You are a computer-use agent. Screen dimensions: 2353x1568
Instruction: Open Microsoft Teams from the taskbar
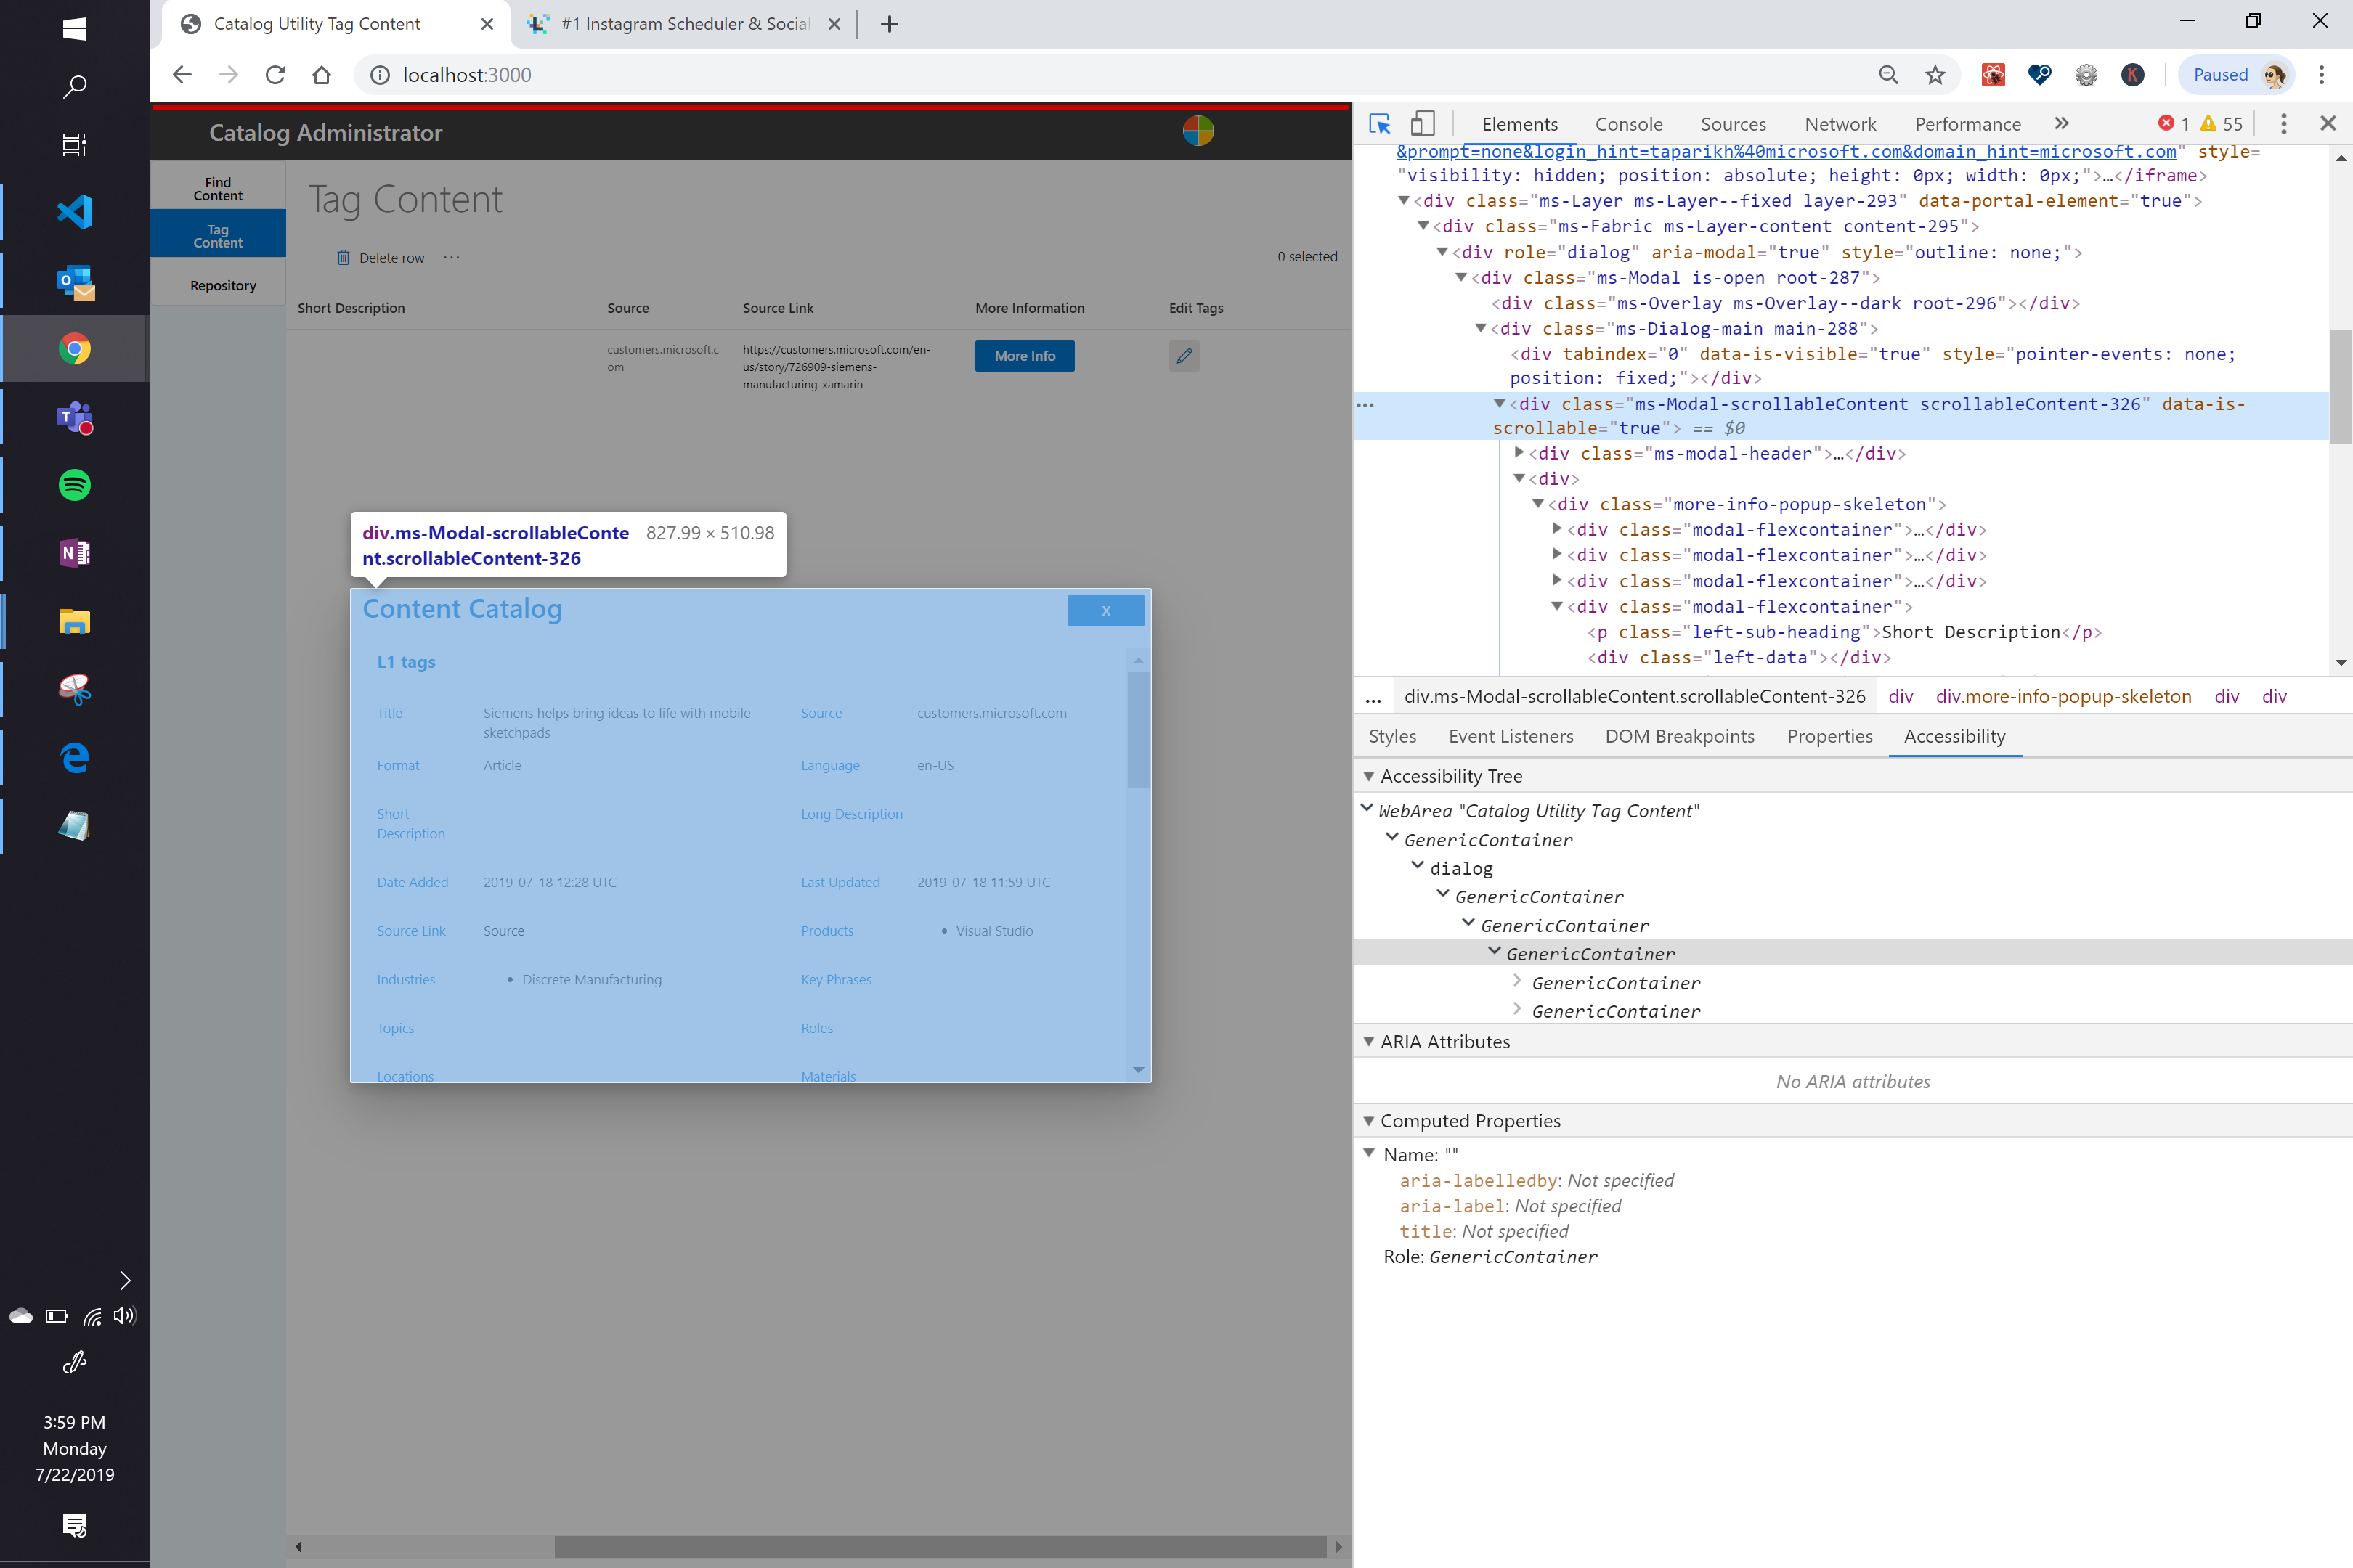(x=74, y=418)
